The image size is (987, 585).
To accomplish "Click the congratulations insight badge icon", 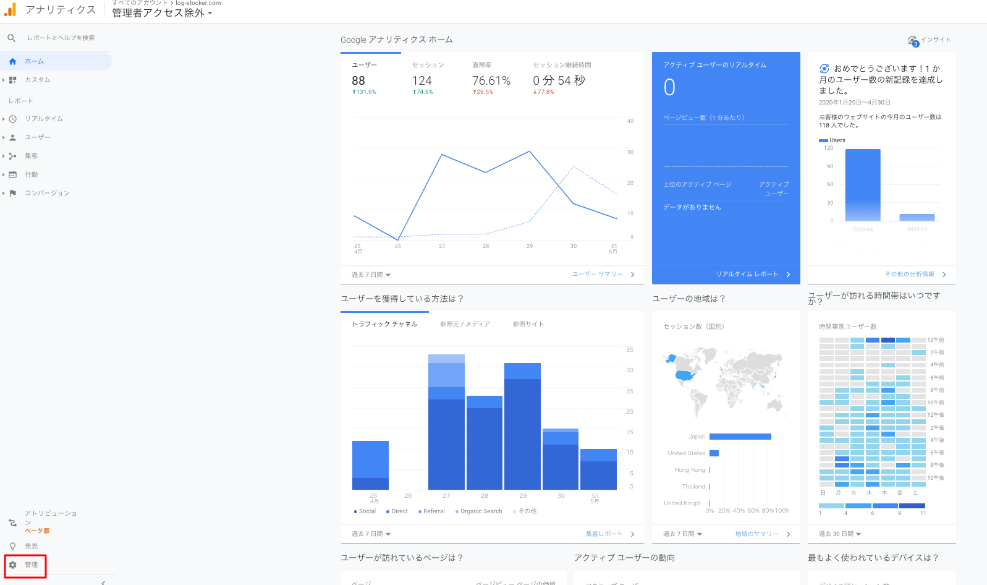I will pyautogui.click(x=824, y=69).
